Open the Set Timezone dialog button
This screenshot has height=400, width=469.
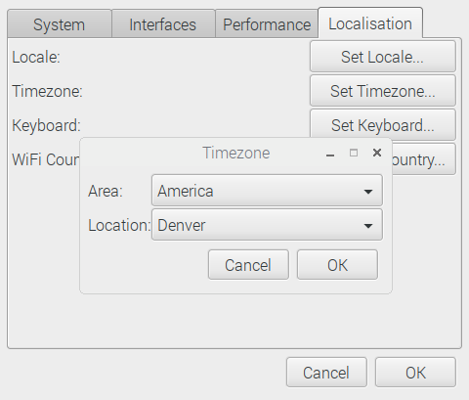click(x=383, y=91)
